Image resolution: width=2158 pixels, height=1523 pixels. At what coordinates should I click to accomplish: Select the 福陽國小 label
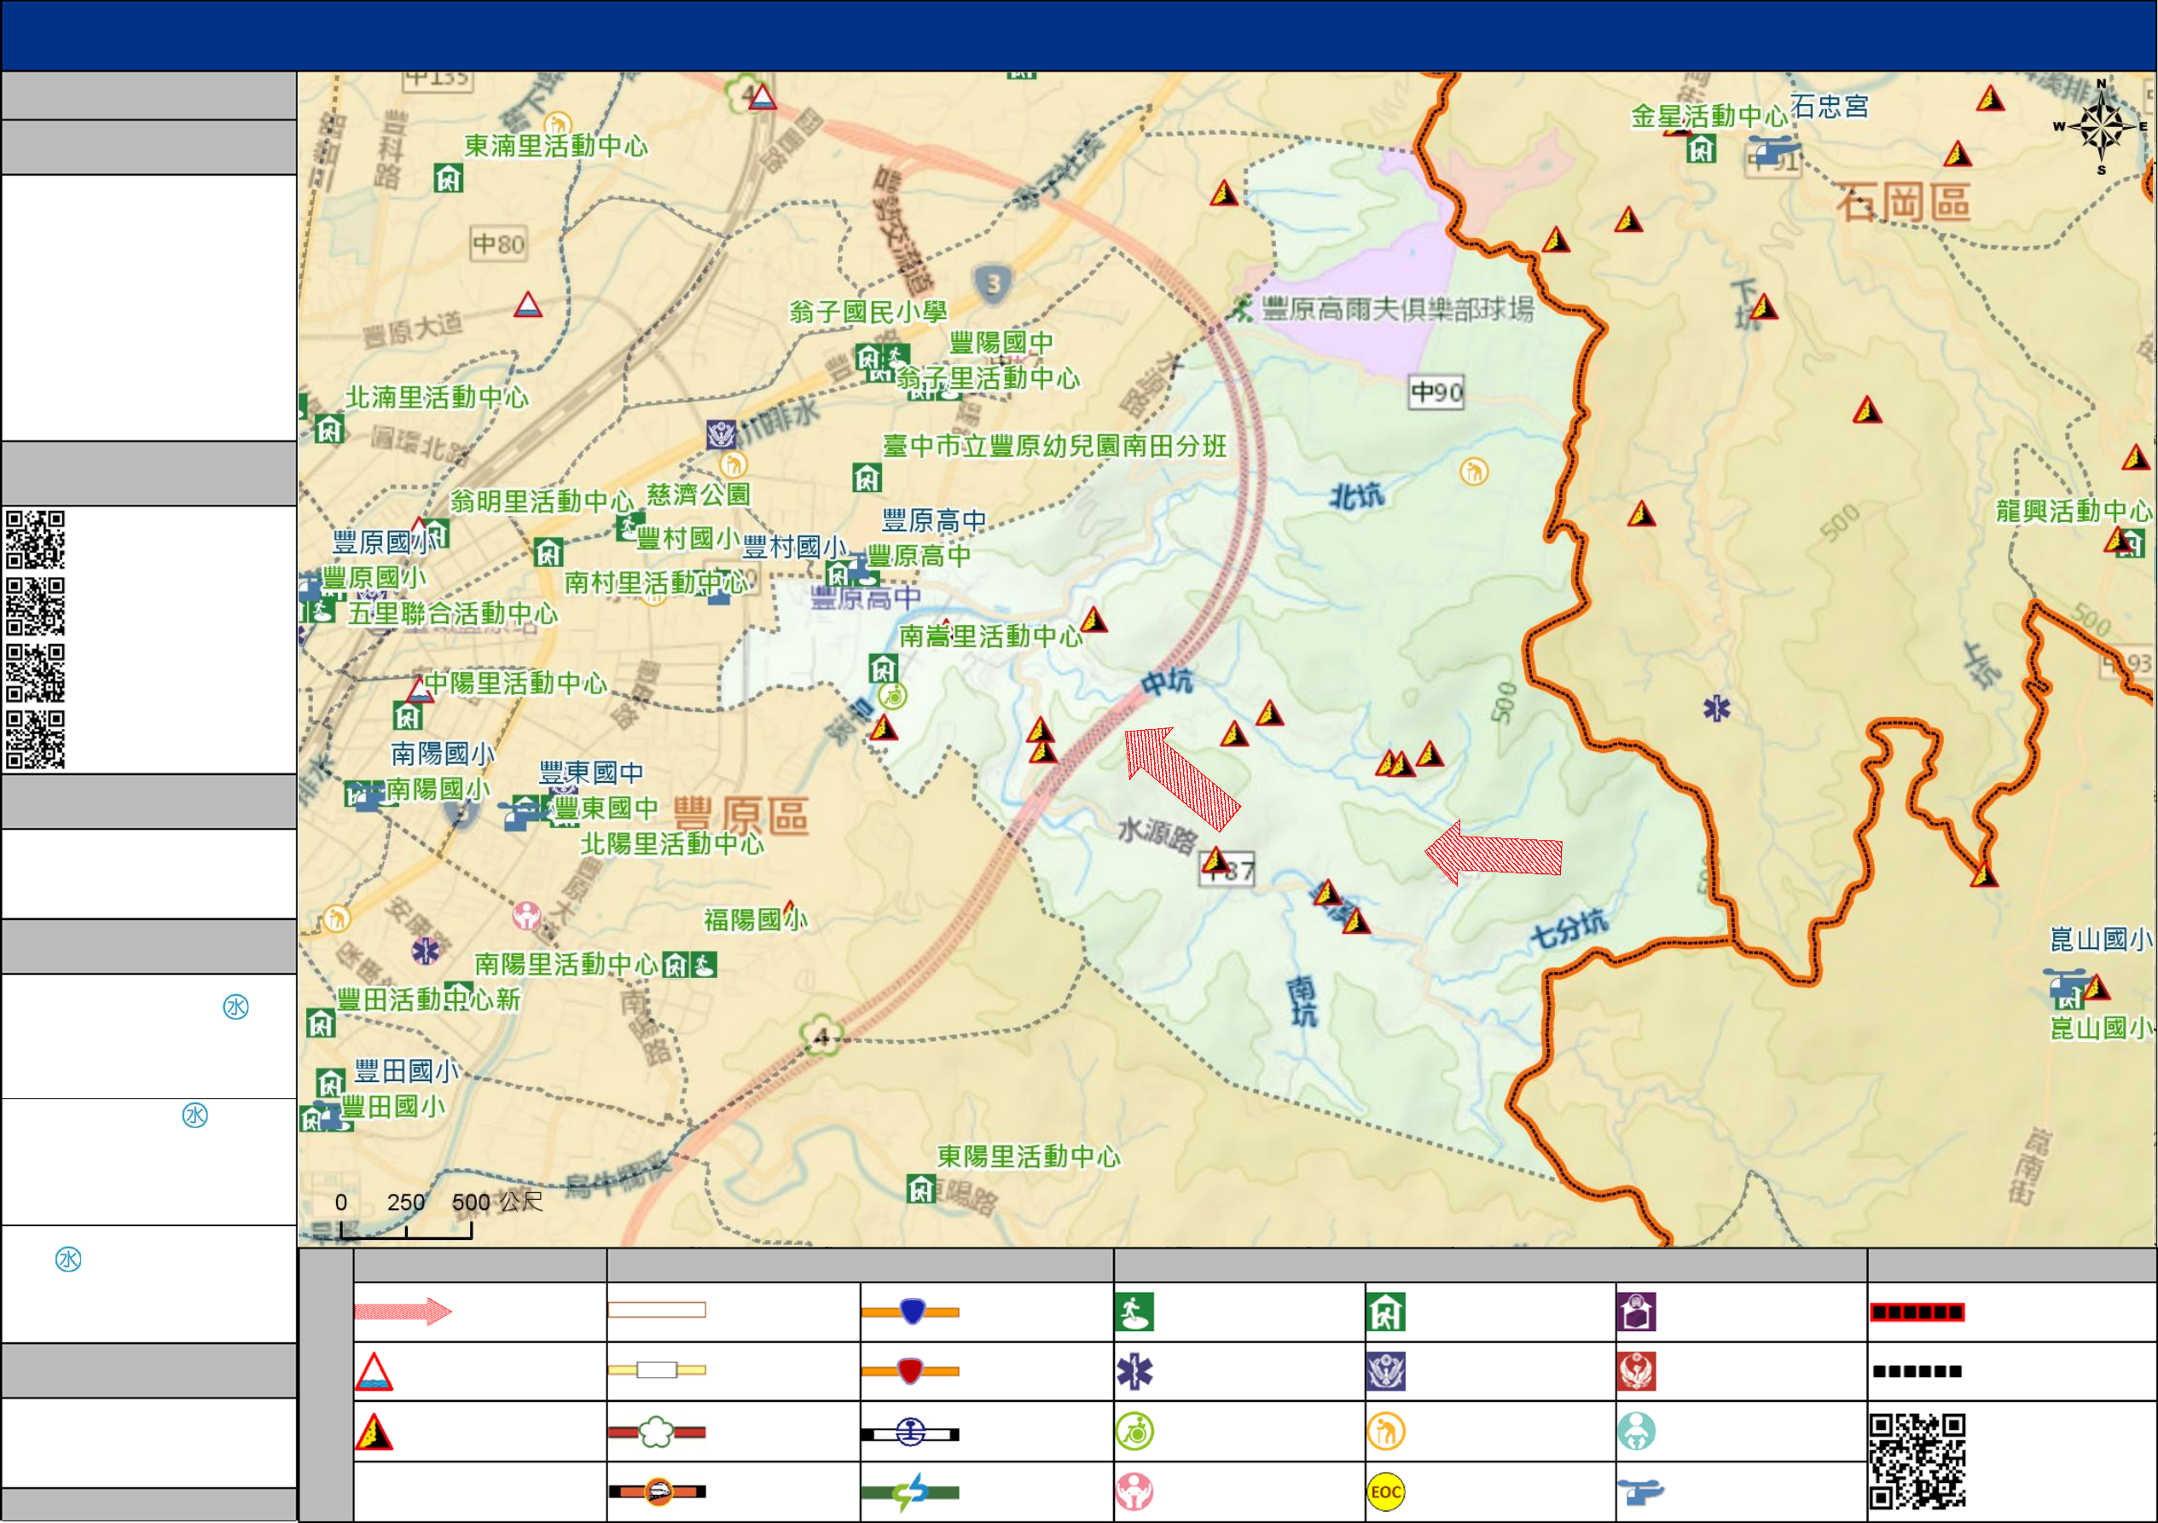(x=756, y=920)
